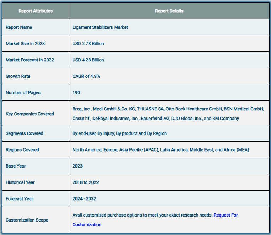Select the USD 2.78 Billion value

(x=88, y=43)
